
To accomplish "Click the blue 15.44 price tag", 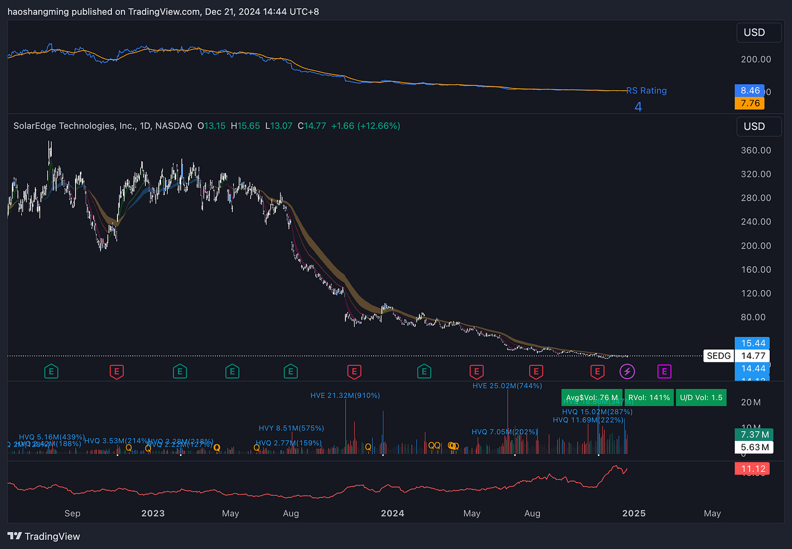I will point(753,344).
